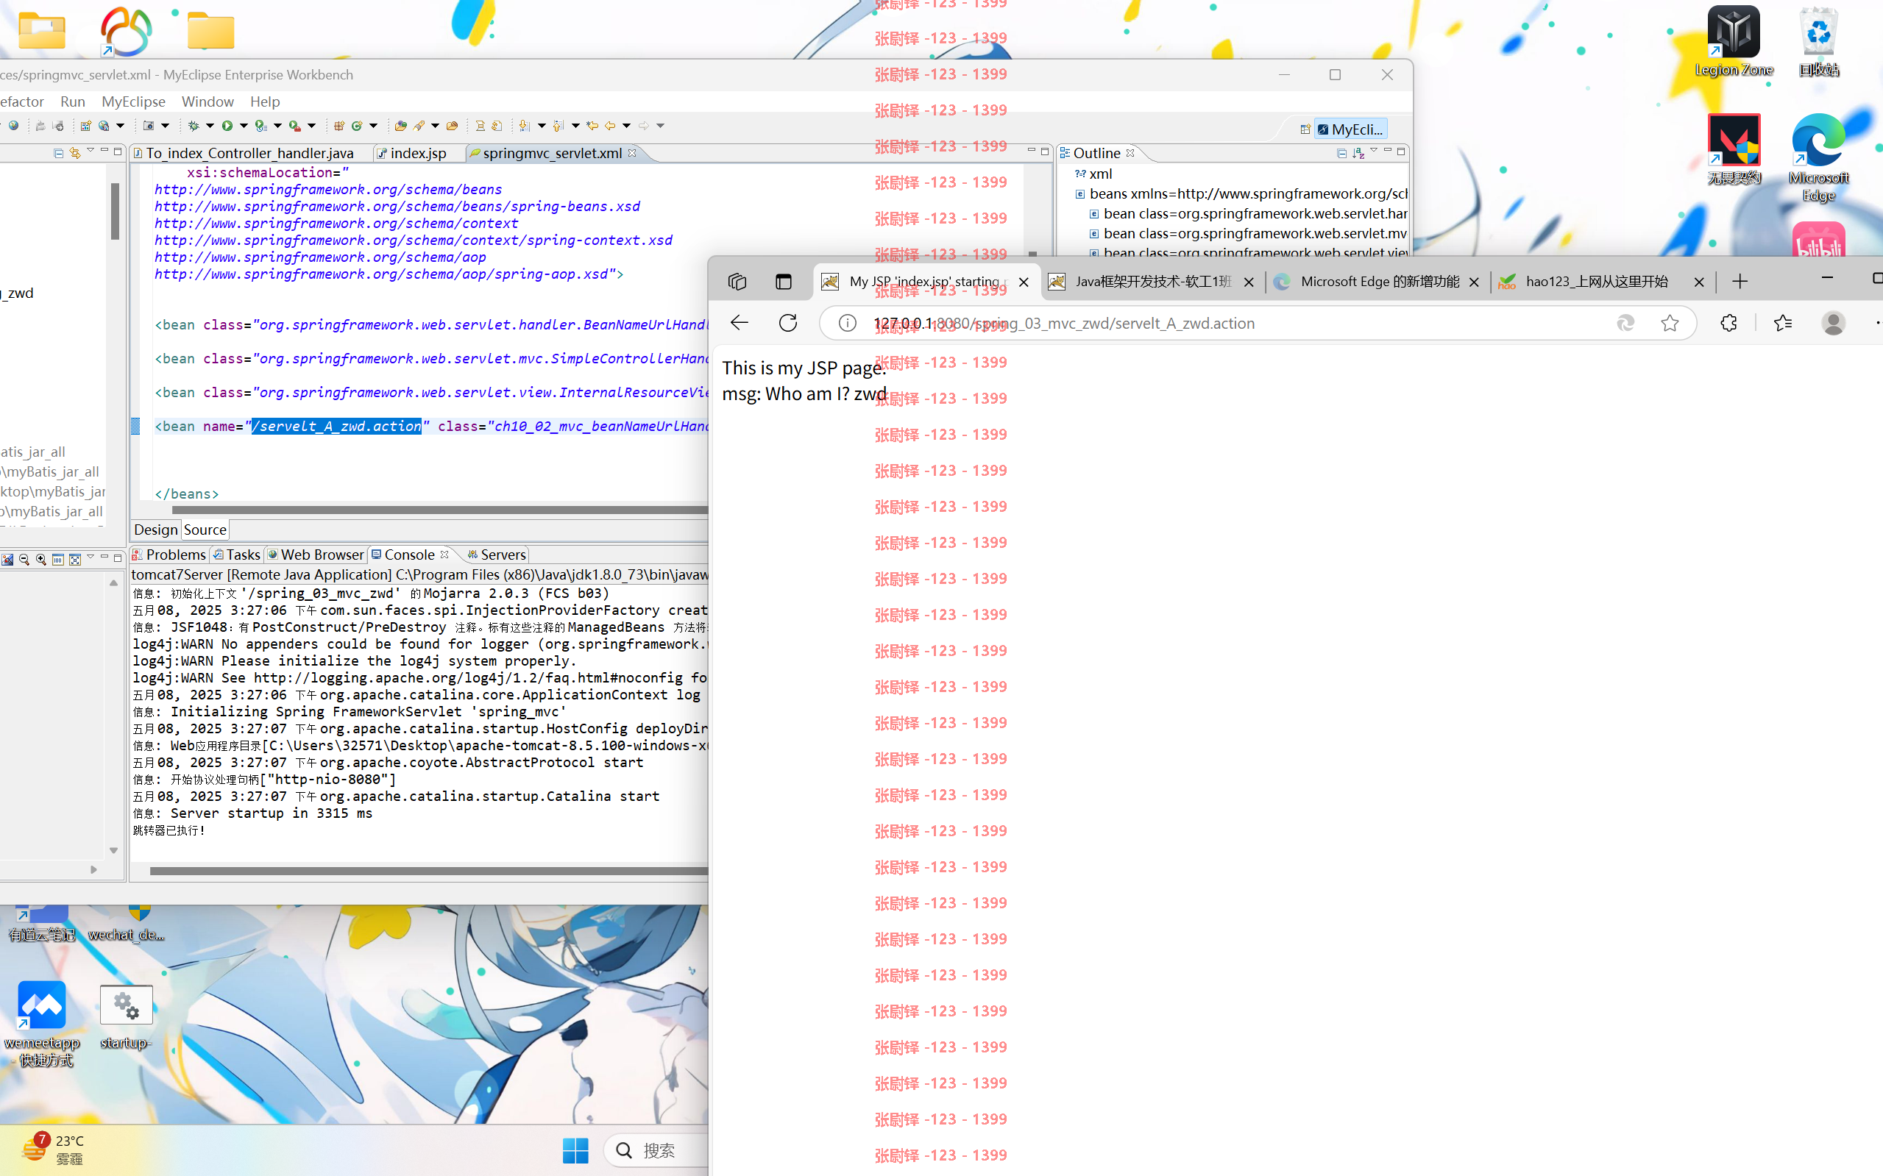
Task: Click the Last Edit Location arrow icon
Action: (593, 125)
